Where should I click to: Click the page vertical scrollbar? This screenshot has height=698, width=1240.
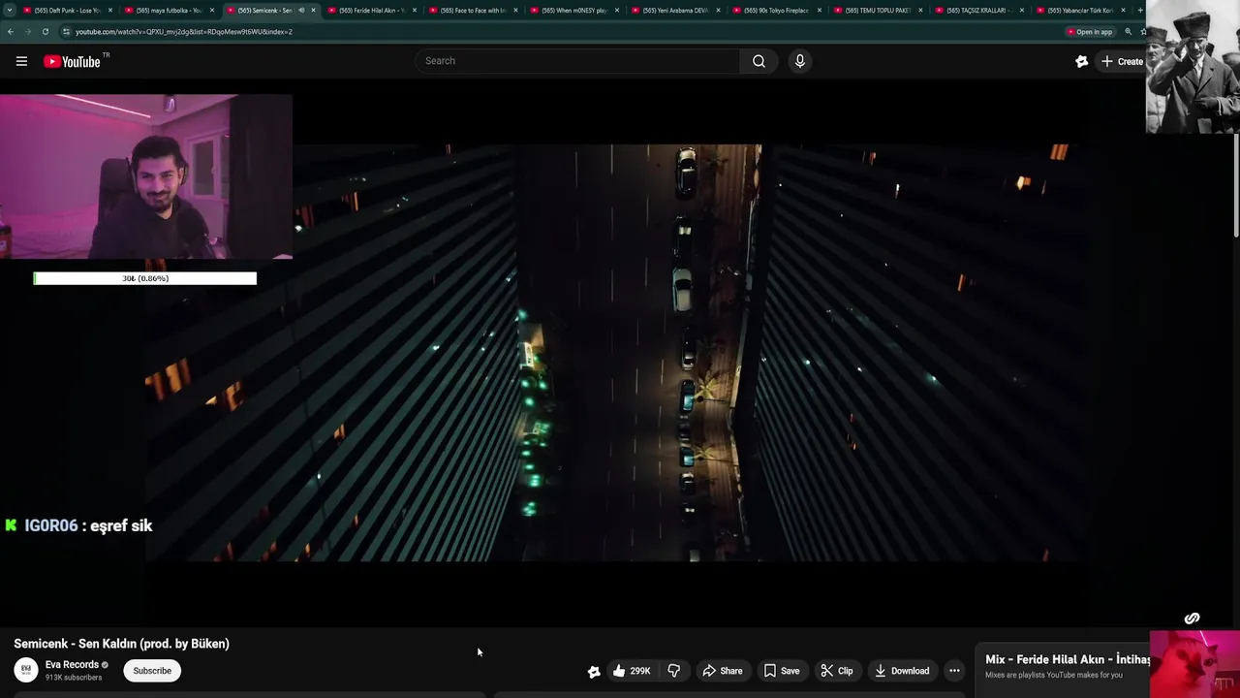point(1235,184)
